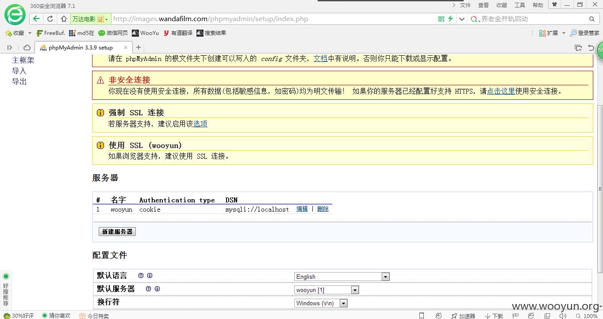Click the 好搜推荐 side widget

pyautogui.click(x=6, y=290)
